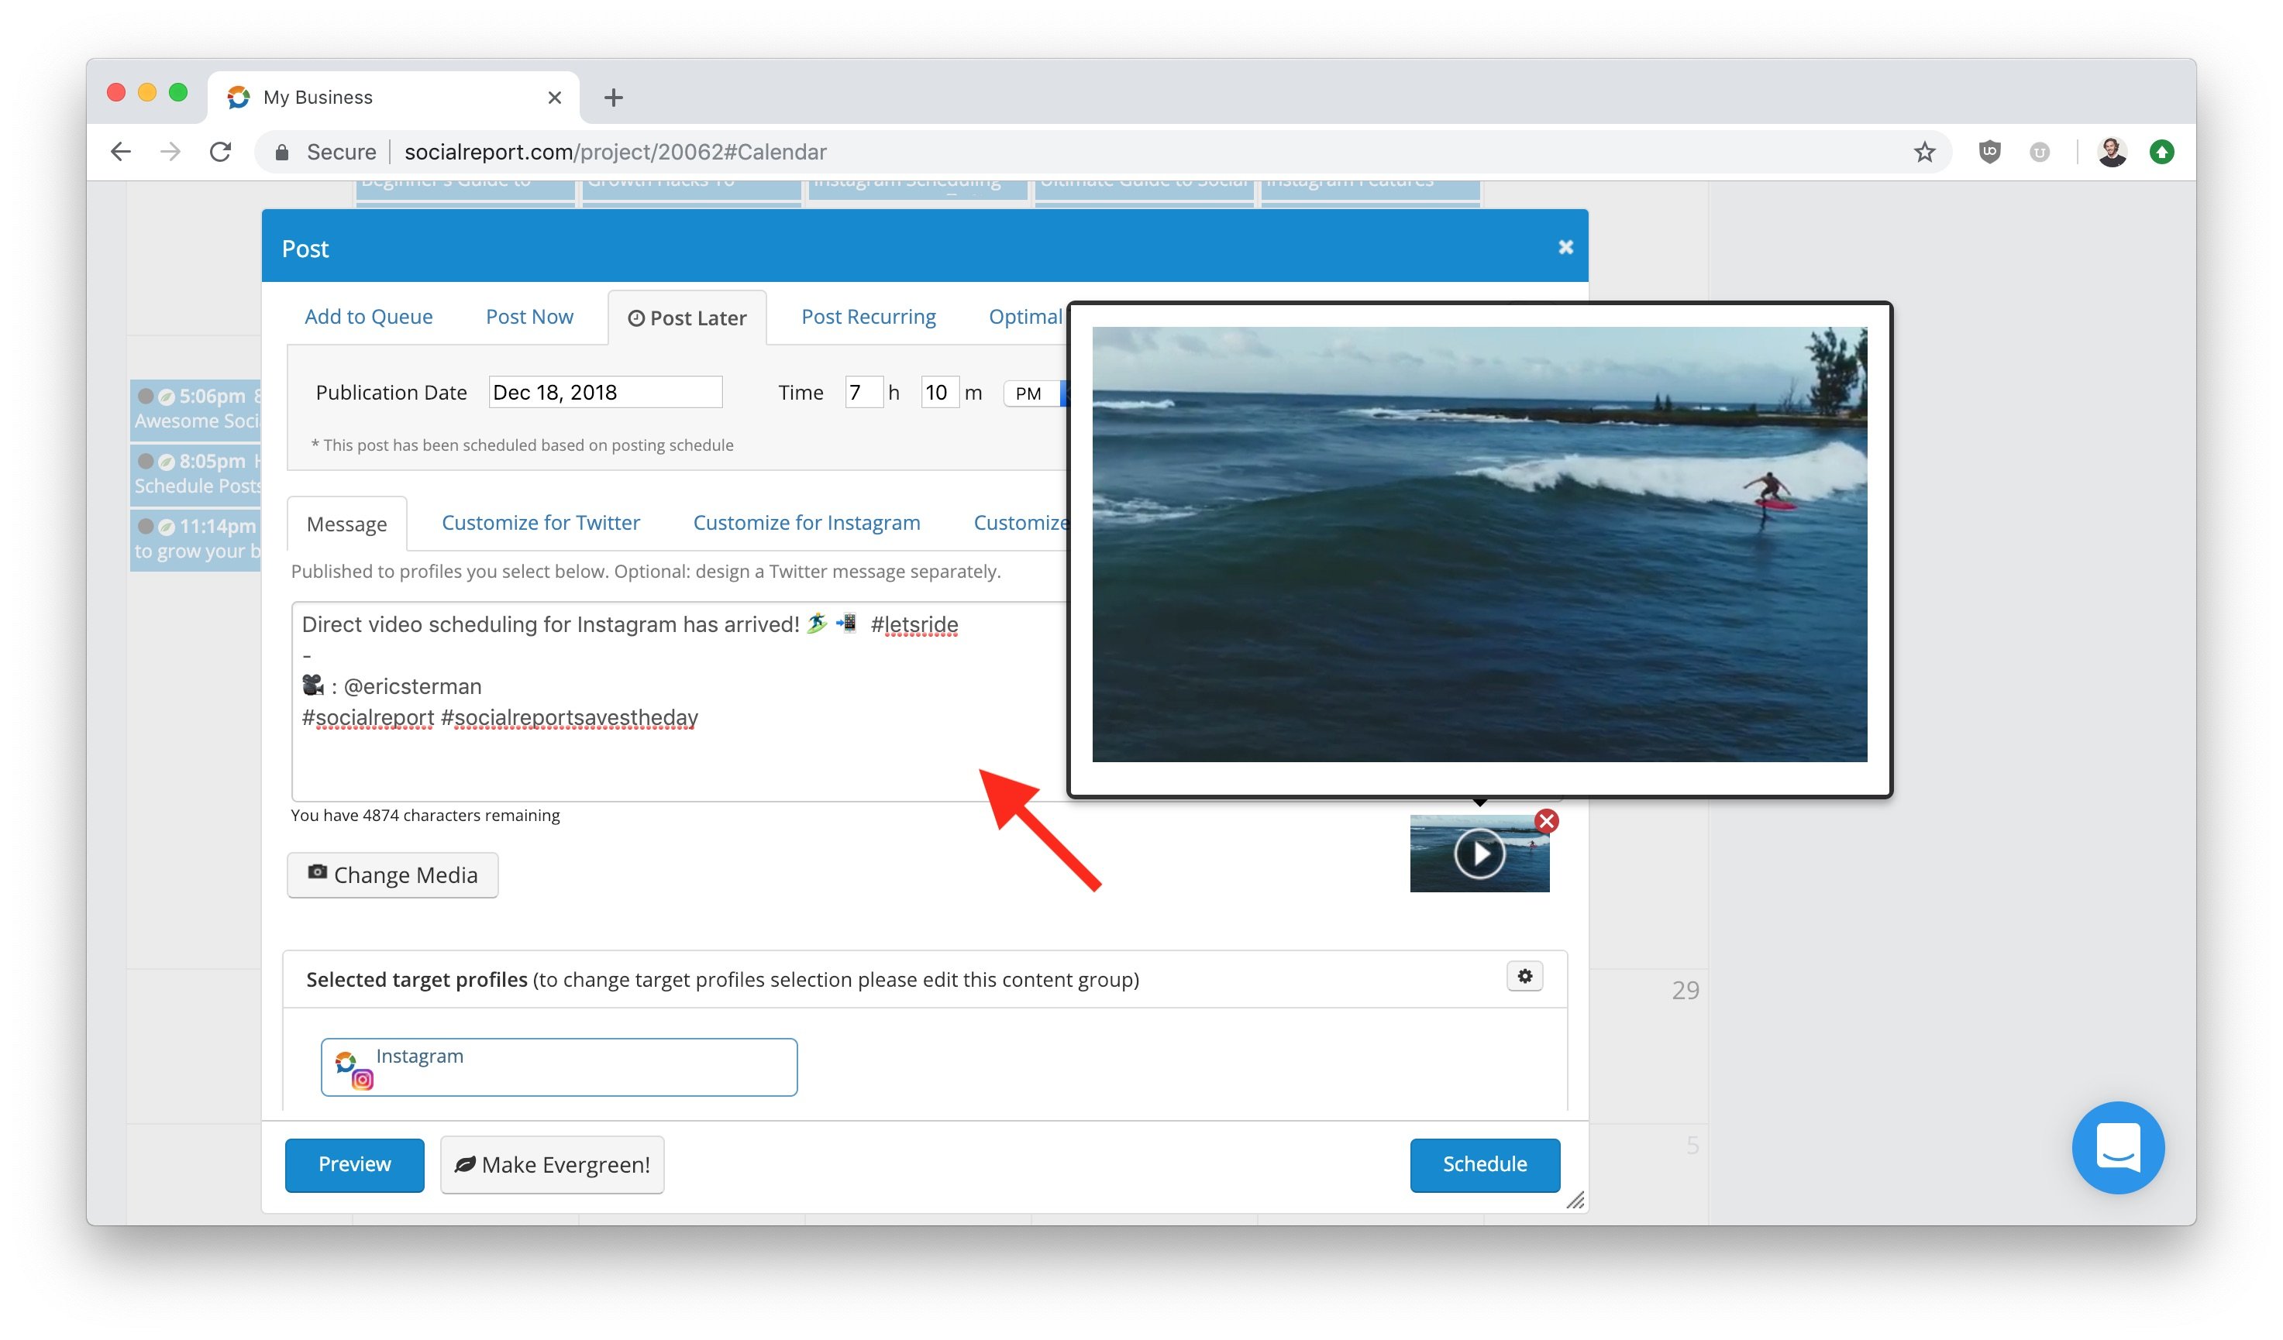Click the Change Media button

point(392,874)
